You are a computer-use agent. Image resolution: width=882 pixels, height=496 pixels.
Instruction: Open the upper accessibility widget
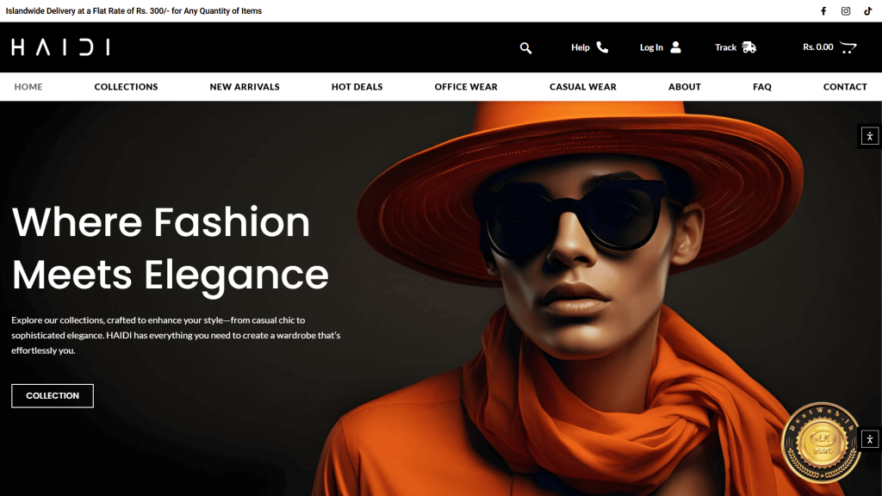(870, 136)
